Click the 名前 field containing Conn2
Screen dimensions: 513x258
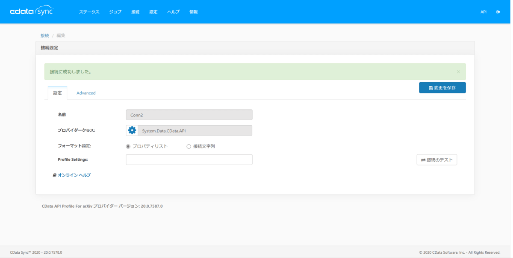coord(189,115)
